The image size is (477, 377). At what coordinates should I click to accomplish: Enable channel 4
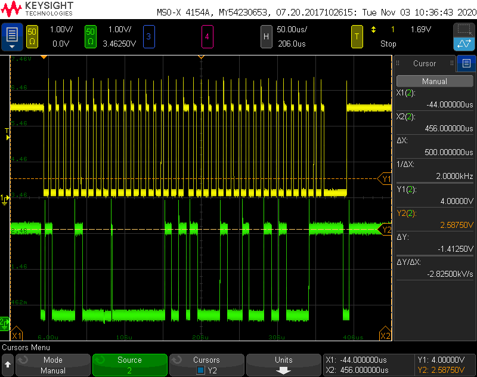click(207, 36)
